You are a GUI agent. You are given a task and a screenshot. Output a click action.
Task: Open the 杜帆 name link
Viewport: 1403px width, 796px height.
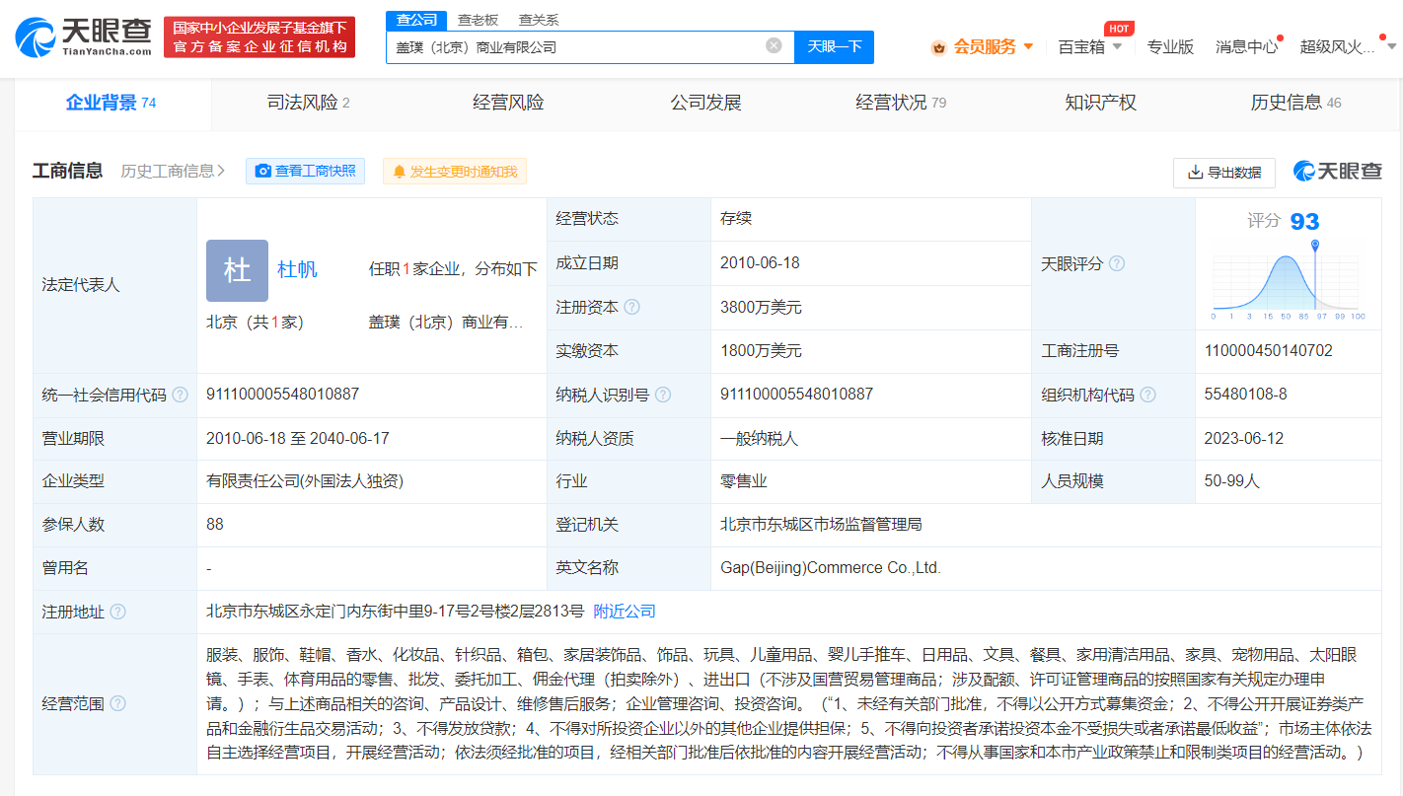coord(297,269)
